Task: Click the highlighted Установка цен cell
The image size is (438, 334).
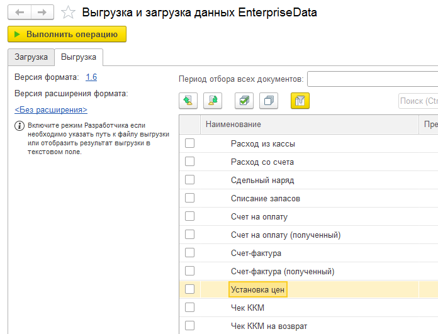Action: point(258,289)
